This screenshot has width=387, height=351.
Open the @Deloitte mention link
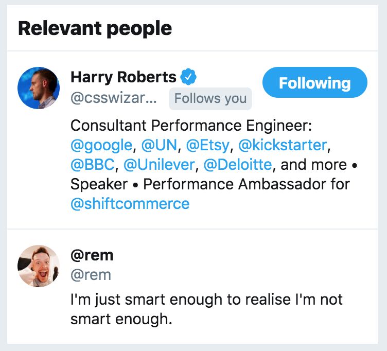tap(237, 165)
